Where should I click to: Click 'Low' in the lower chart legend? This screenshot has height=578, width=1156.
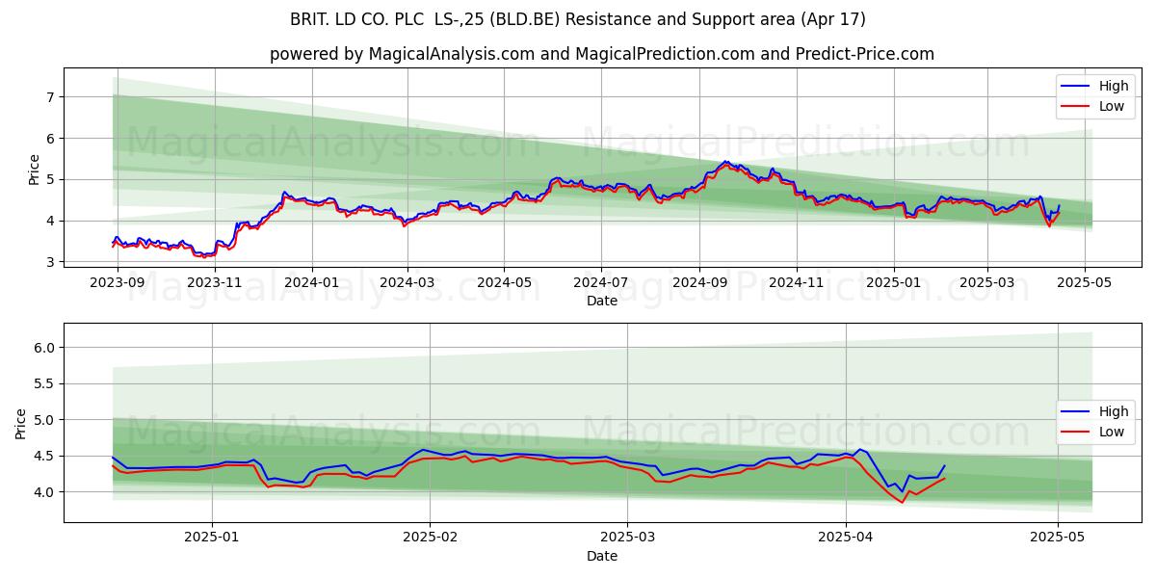pos(1112,432)
